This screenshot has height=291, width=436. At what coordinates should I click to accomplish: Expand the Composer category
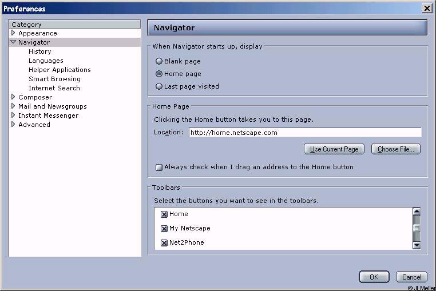13,97
